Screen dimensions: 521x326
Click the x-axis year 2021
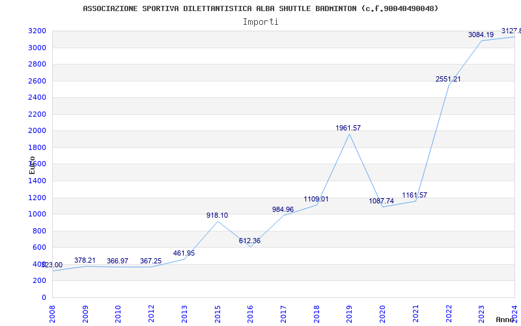415,314
